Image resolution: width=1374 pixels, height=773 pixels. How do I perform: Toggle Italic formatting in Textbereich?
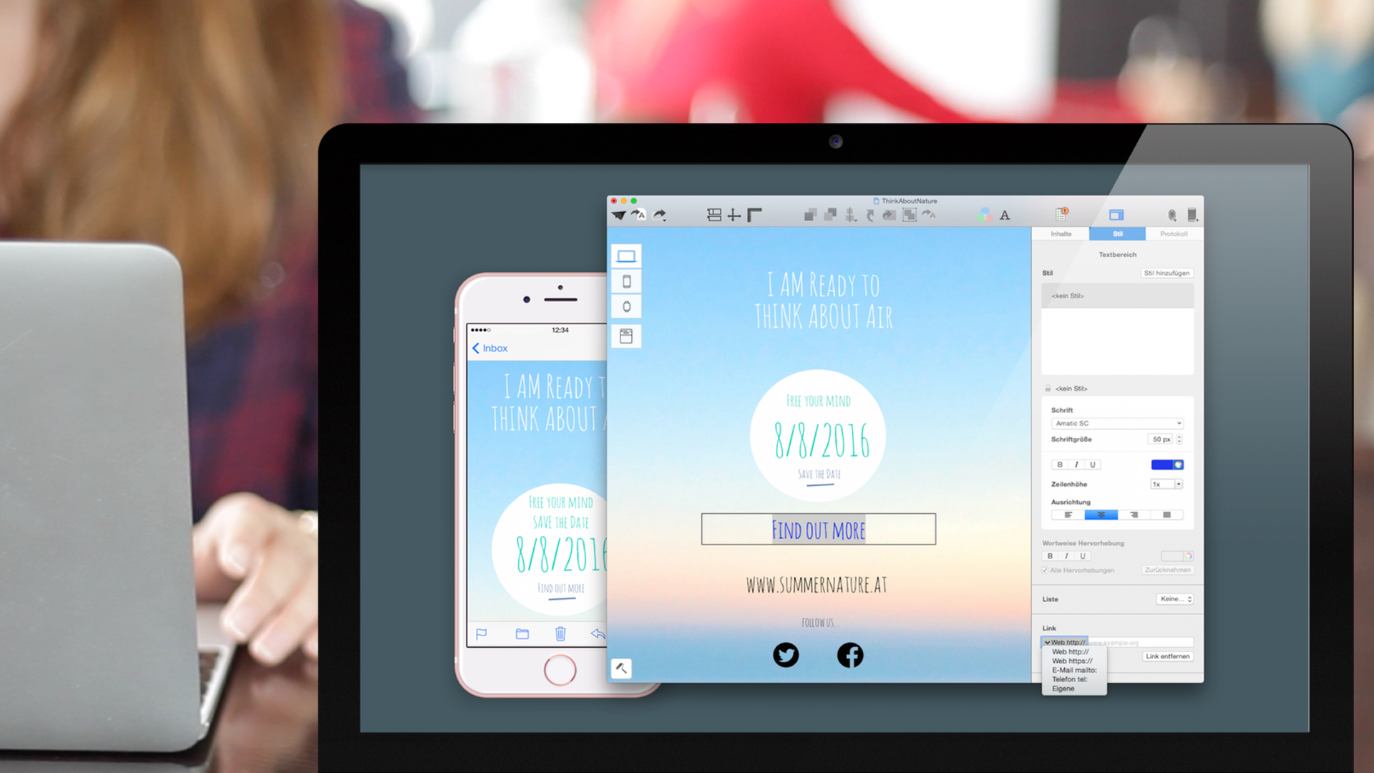(x=1076, y=465)
